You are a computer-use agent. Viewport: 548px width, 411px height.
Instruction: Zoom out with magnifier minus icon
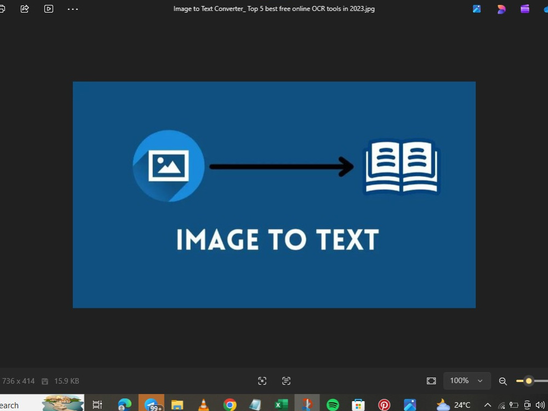pyautogui.click(x=503, y=381)
